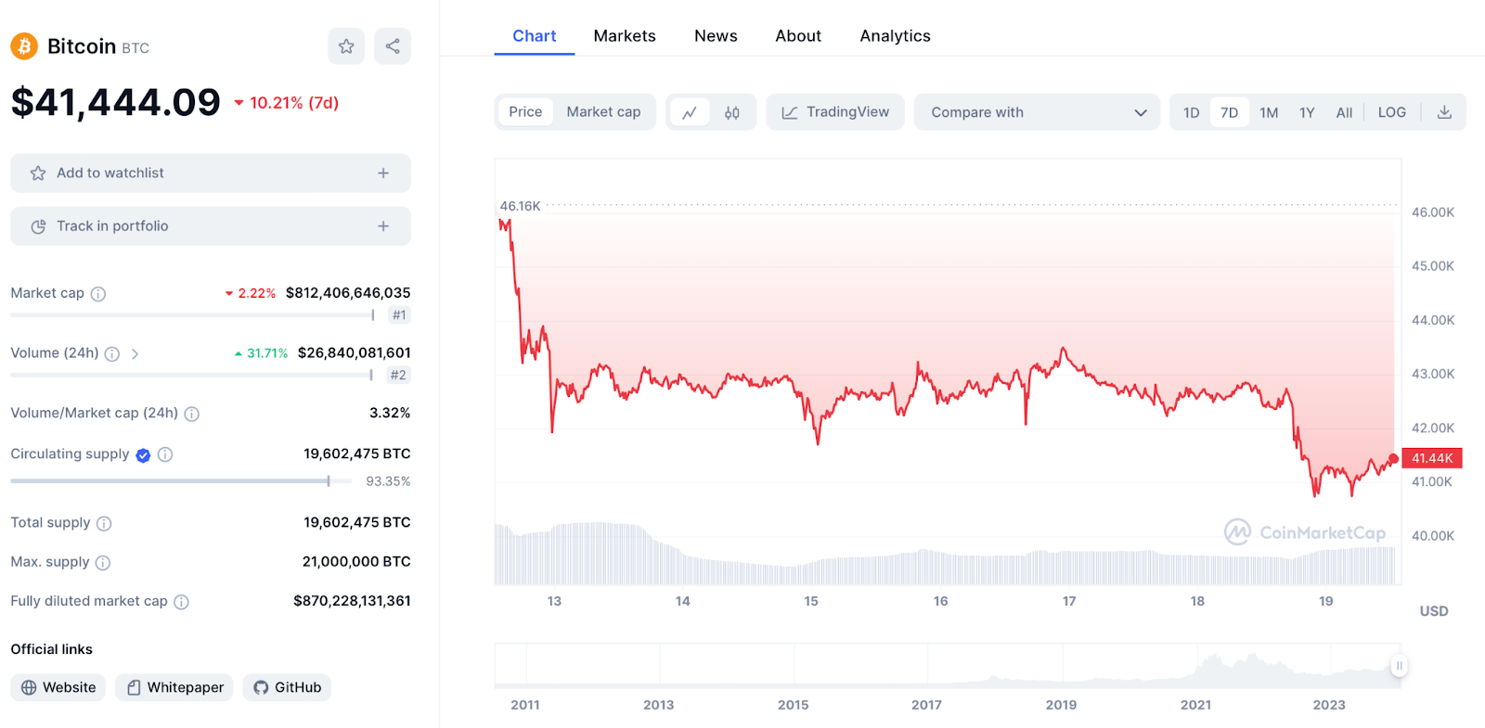Click the 93.35% circulating supply percentage
Screen dimensions: 1485x728
coord(388,481)
